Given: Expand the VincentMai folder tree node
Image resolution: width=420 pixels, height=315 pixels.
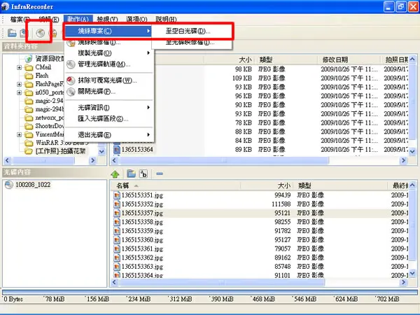Looking at the screenshot, I should 19,134.
